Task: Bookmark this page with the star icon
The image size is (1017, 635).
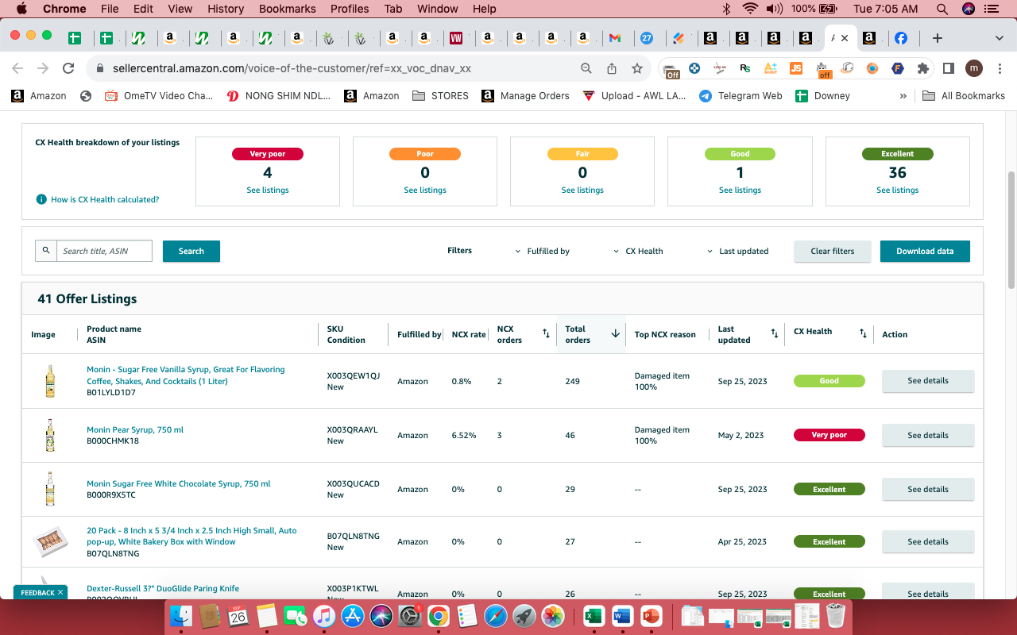Action: 636,68
